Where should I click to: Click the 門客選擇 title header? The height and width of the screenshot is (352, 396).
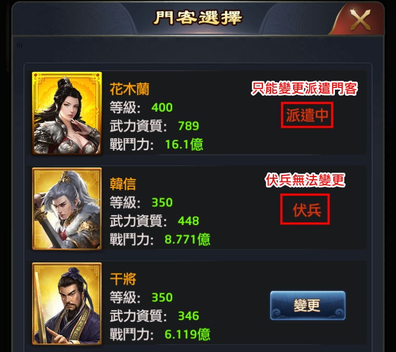[198, 18]
